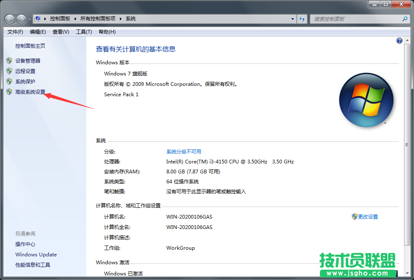This screenshot has height=280, width=414.
Task: Open help via the blue question mark icon
Action: pyautogui.click(x=399, y=40)
